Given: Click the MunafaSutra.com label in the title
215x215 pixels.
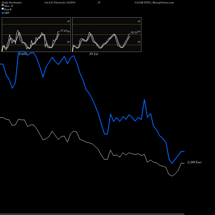Looking at the screenshot, I should (x=163, y=3).
